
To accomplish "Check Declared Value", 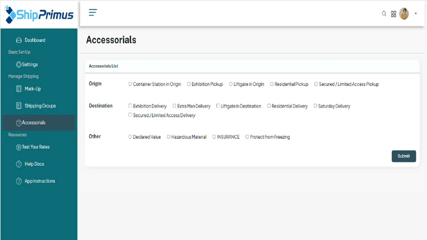I will (x=130, y=137).
